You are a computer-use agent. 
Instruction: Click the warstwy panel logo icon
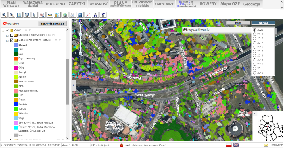tap(5, 24)
